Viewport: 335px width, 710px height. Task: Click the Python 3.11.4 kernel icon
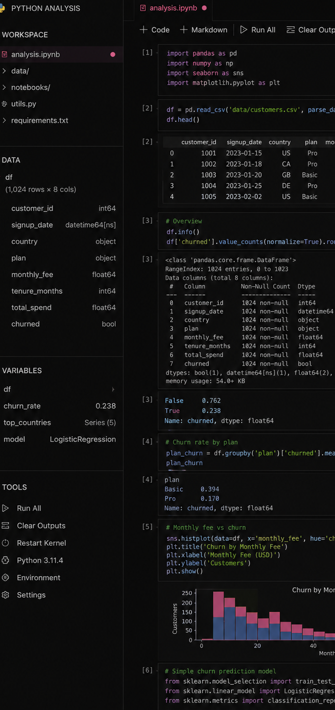[5, 560]
